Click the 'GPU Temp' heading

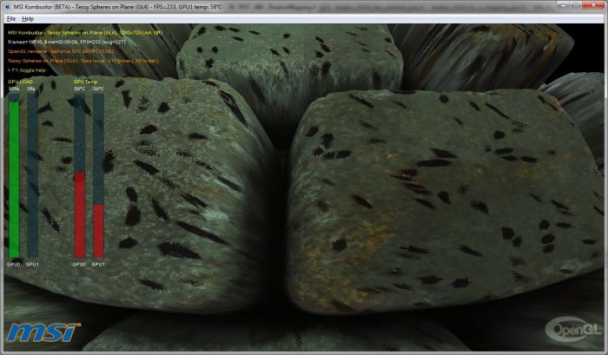point(85,82)
